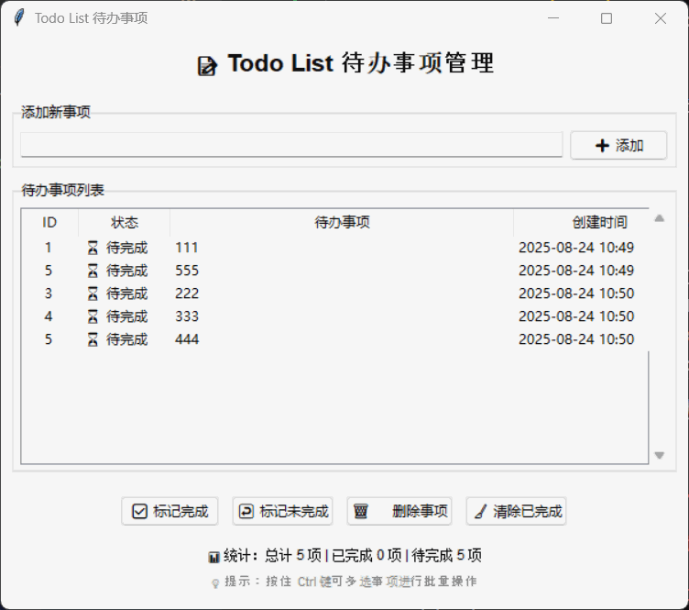Click the 待办事项 column header

point(342,223)
